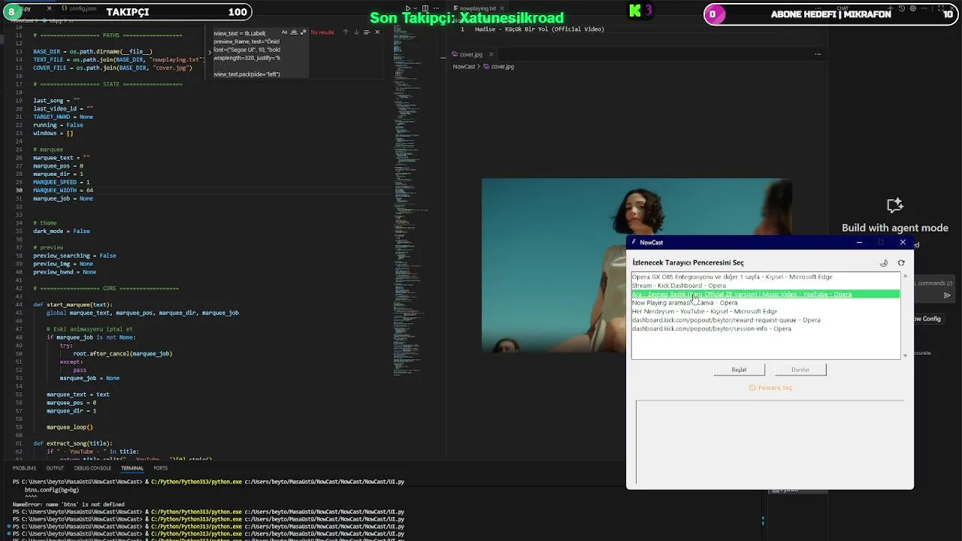
Task: Click the 'Build with agent mode' chat icon
Action: click(x=894, y=206)
